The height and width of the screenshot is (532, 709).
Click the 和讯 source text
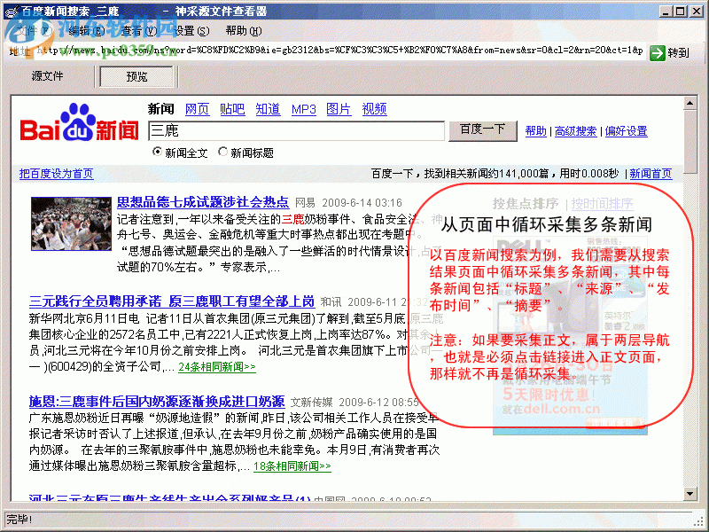[331, 302]
